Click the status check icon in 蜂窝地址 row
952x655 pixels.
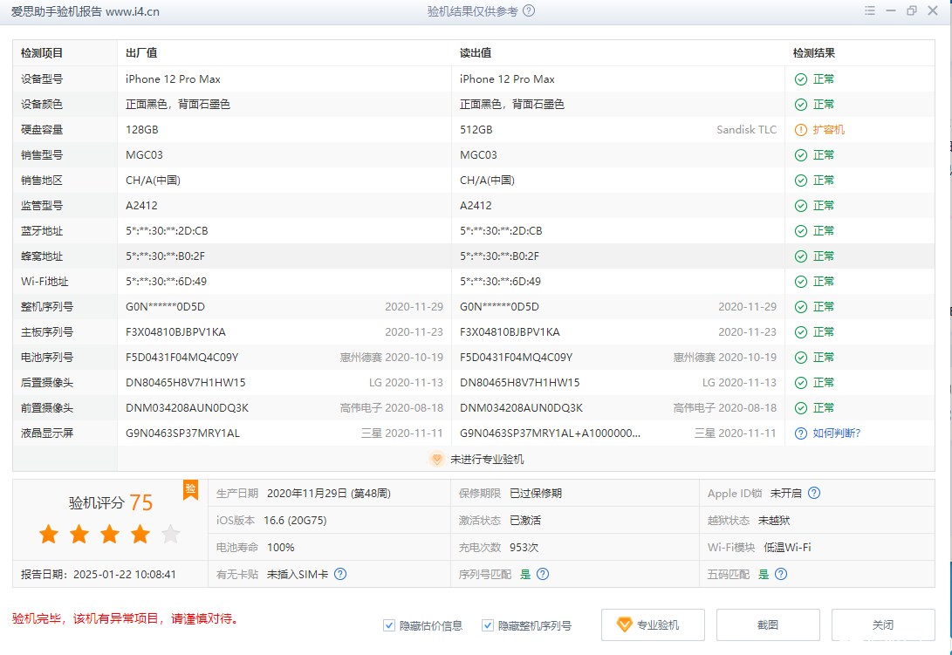(x=801, y=256)
